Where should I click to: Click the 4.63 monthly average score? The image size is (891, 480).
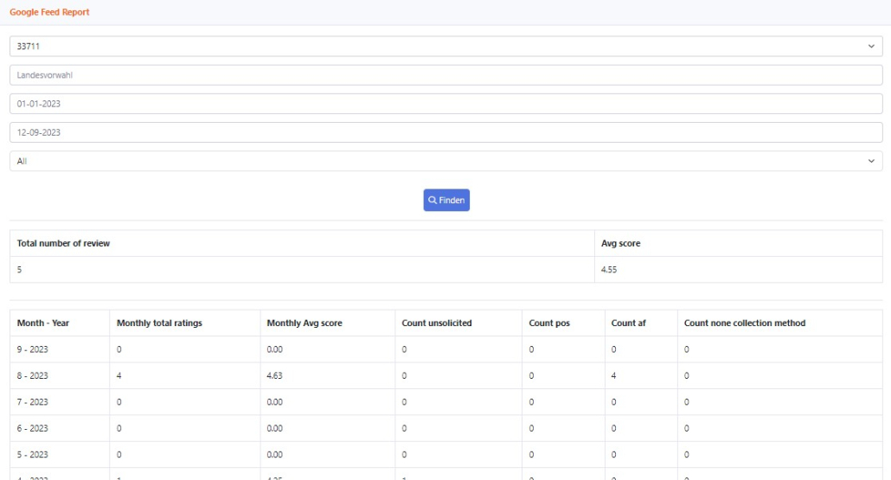[274, 375]
